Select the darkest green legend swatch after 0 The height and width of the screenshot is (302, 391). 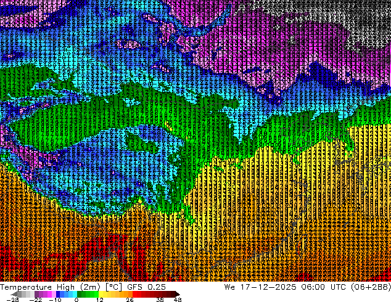click(80, 294)
